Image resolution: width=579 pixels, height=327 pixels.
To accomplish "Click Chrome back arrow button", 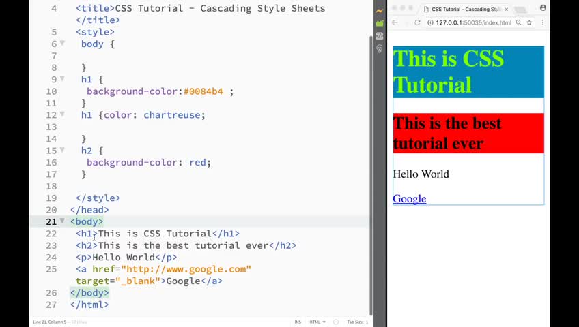I will tap(395, 22).
